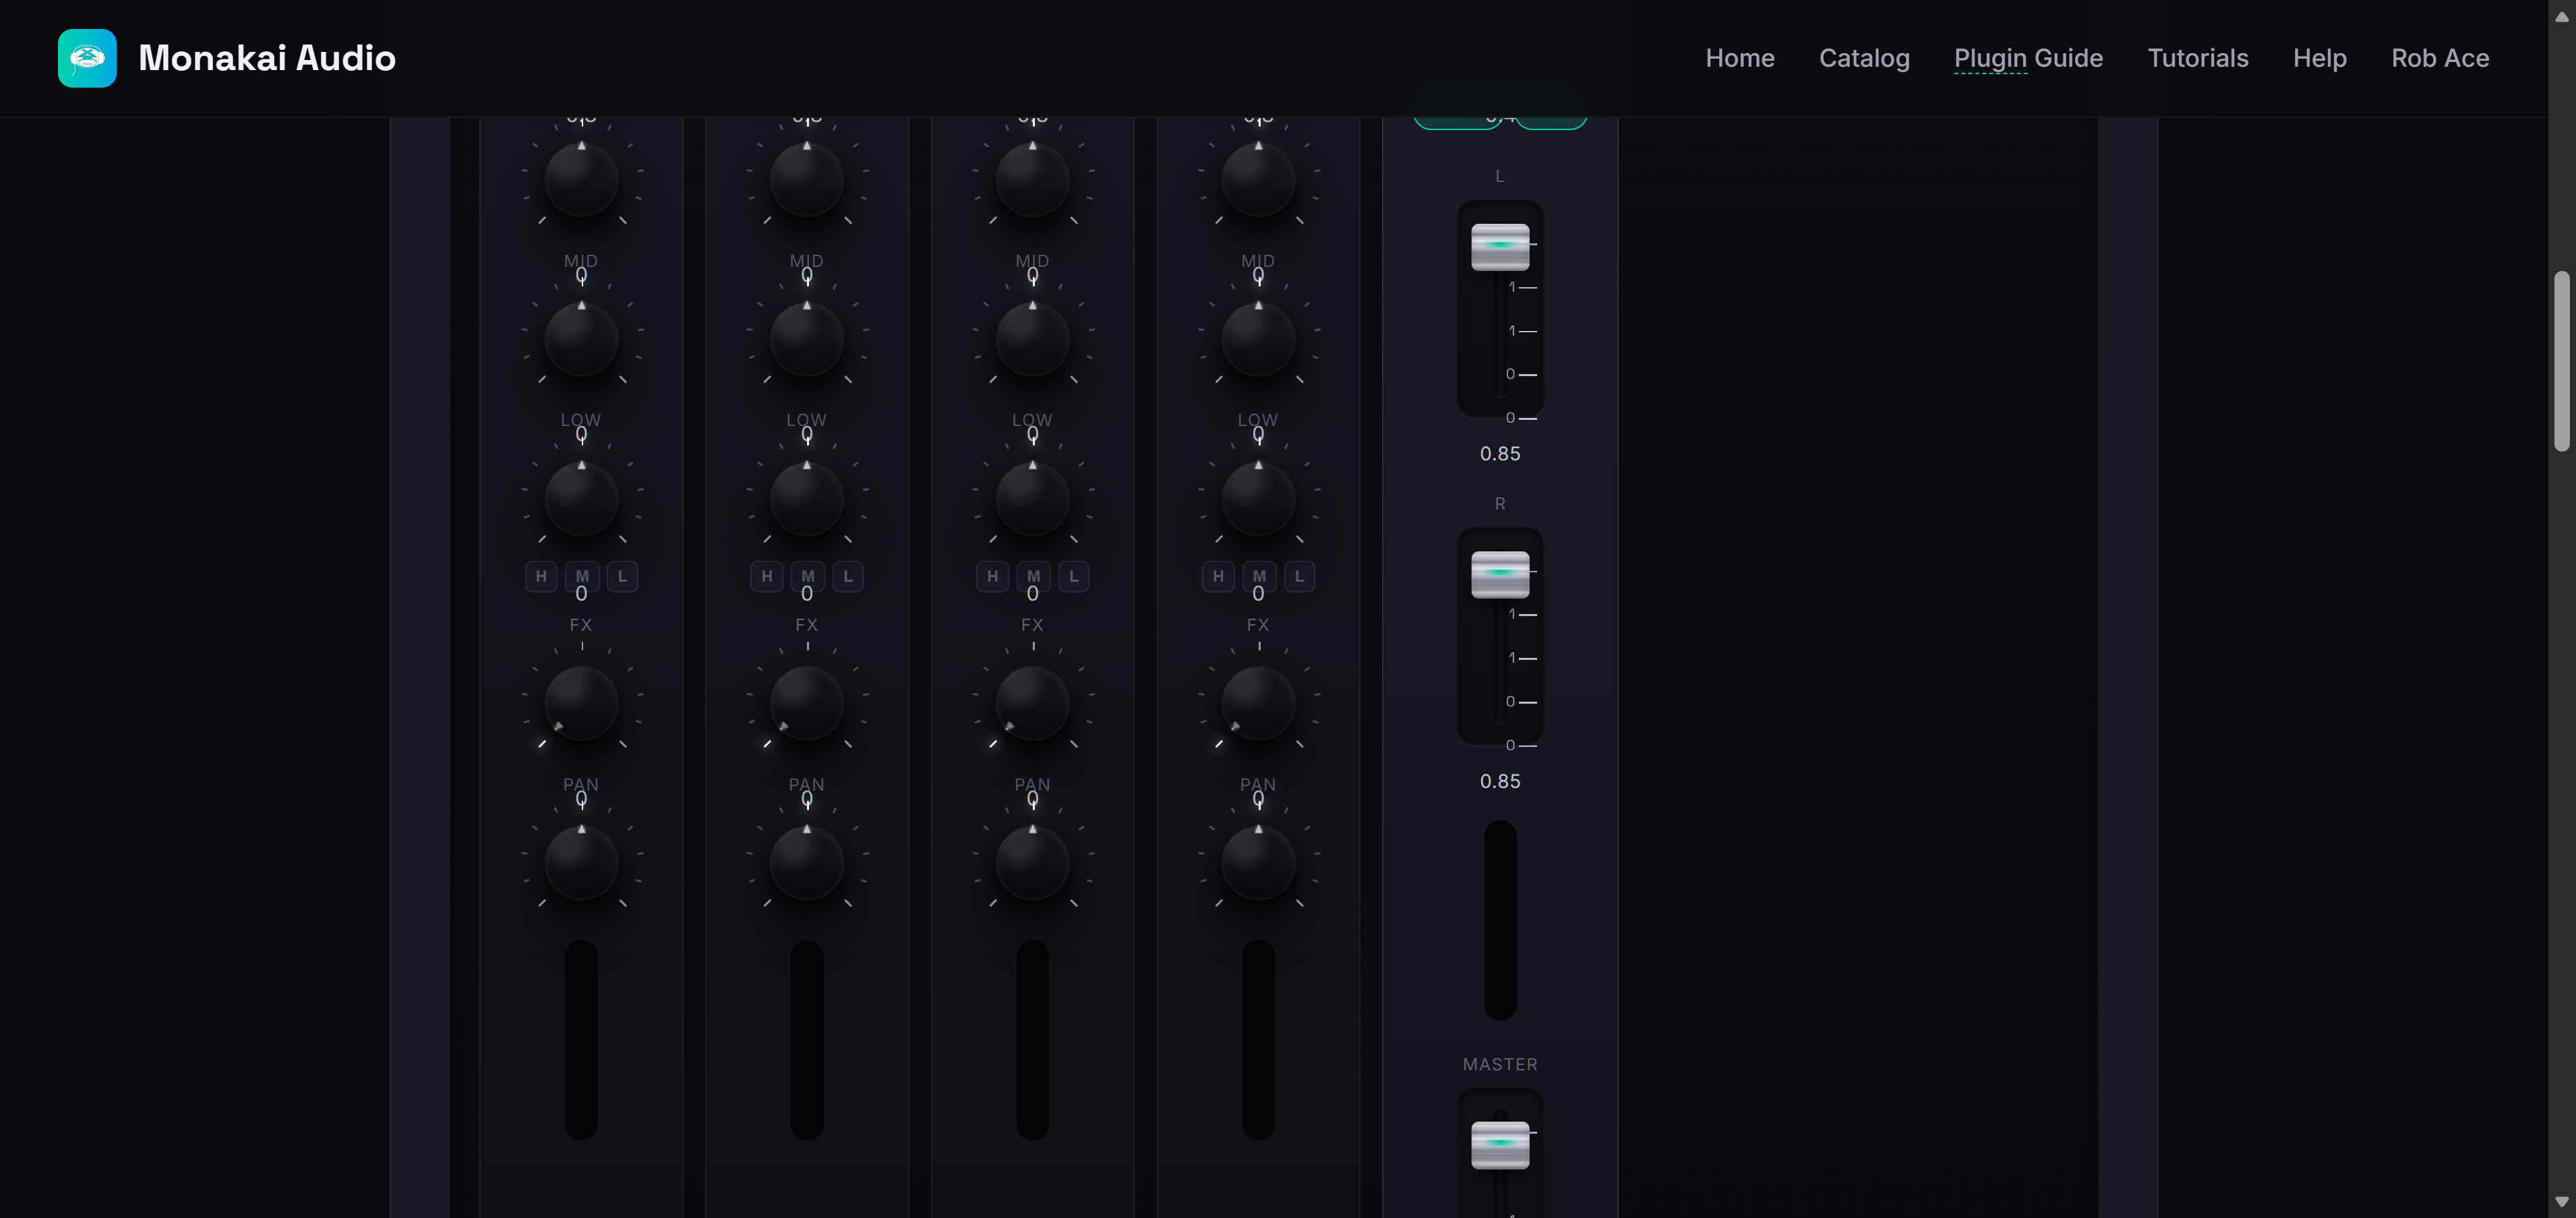2576x1218 pixels.
Task: Click the Monakai Audio logo icon
Action: pos(87,58)
